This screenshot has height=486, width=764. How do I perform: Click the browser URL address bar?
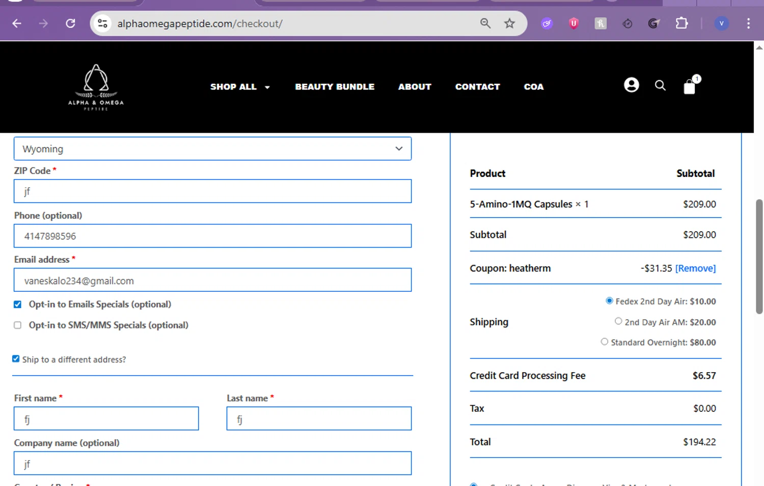click(295, 23)
